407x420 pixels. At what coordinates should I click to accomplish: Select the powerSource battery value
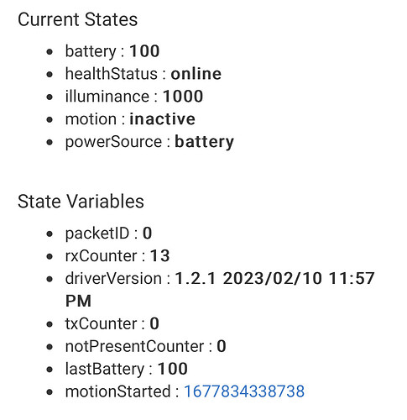204,142
